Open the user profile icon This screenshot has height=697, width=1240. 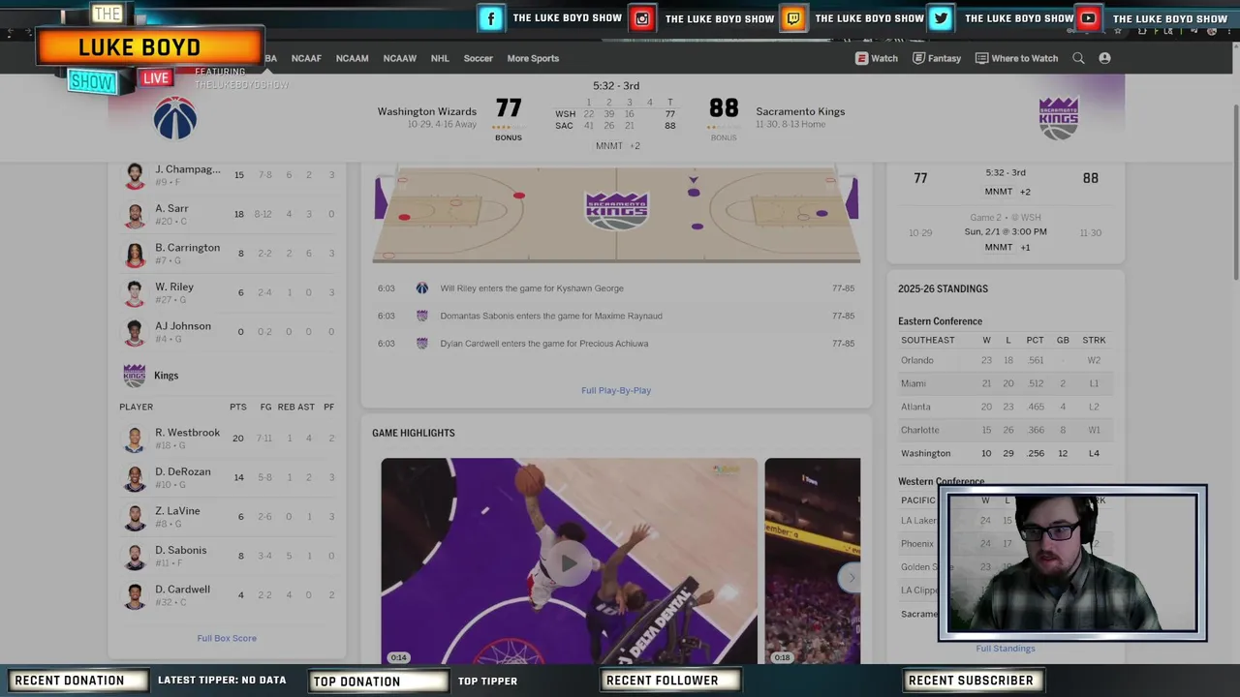1104,58
